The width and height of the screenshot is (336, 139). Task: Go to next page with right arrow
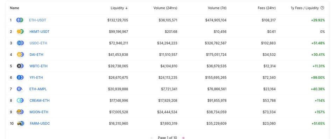coord(183,138)
